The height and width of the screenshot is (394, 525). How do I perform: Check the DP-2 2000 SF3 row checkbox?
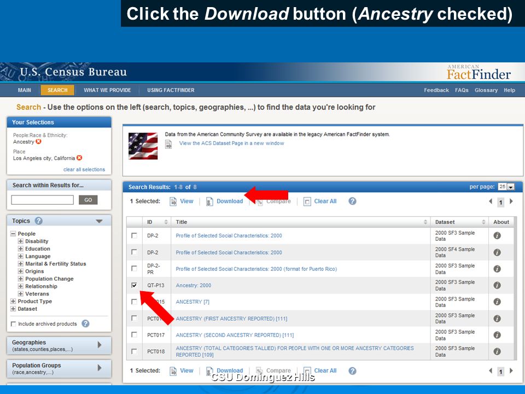pos(135,235)
